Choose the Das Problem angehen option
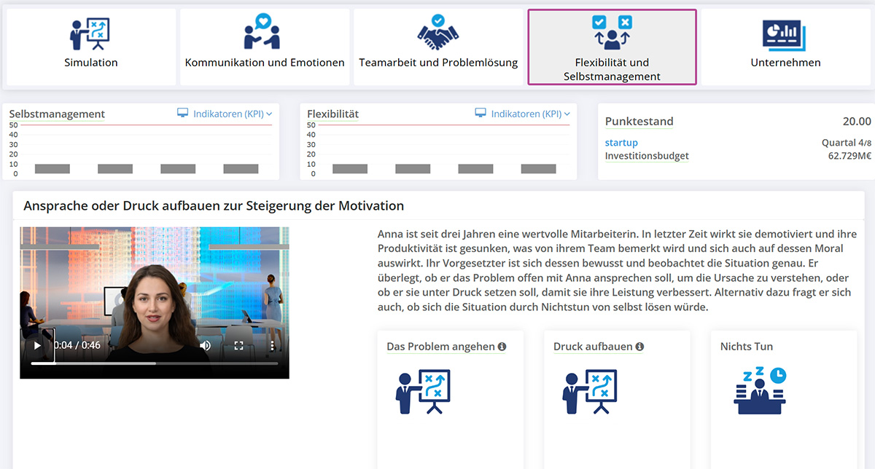The height and width of the screenshot is (469, 875). pyautogui.click(x=451, y=400)
